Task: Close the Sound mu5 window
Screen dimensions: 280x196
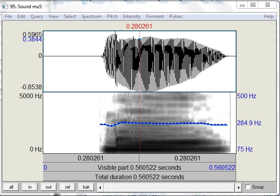Action: tap(267, 5)
